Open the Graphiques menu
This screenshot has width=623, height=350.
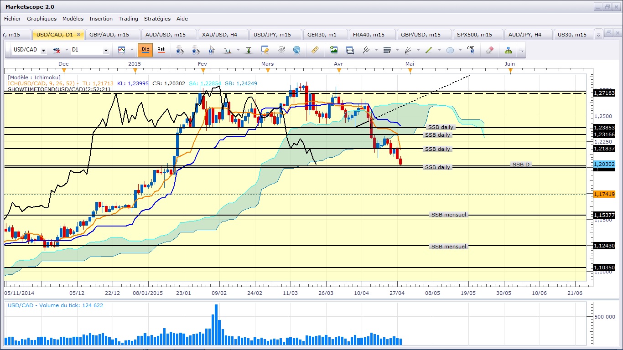[x=42, y=19]
